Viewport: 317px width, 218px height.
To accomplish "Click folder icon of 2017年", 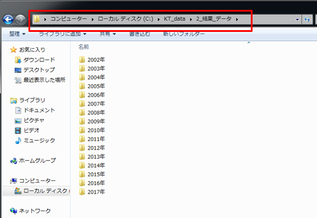I will coord(82,192).
